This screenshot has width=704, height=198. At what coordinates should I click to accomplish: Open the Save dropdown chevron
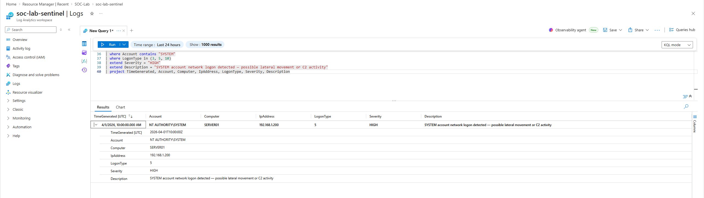pyautogui.click(x=620, y=30)
